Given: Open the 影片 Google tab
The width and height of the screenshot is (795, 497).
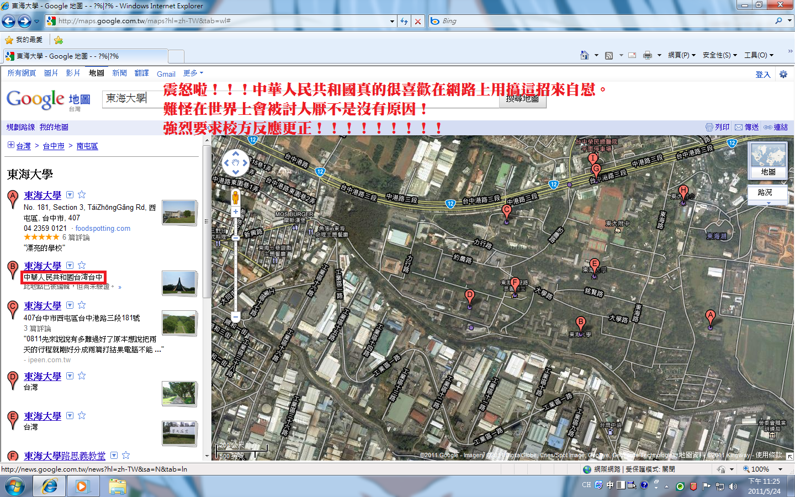Looking at the screenshot, I should 73,73.
